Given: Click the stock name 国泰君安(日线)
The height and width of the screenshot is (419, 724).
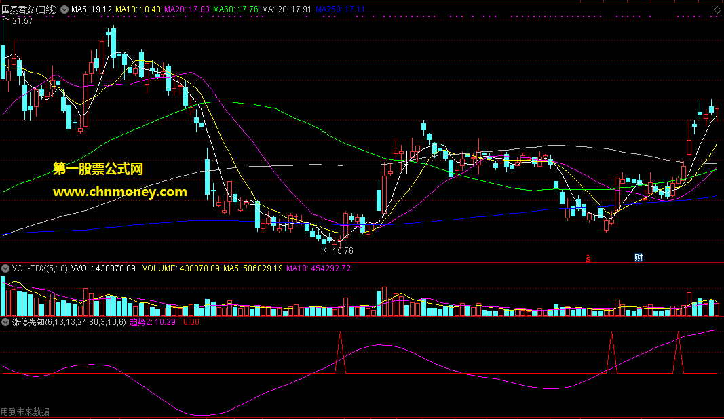Looking at the screenshot, I should click(x=29, y=9).
